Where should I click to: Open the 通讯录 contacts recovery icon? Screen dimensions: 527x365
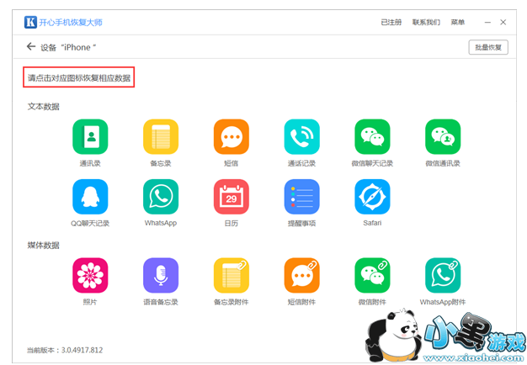tap(90, 137)
